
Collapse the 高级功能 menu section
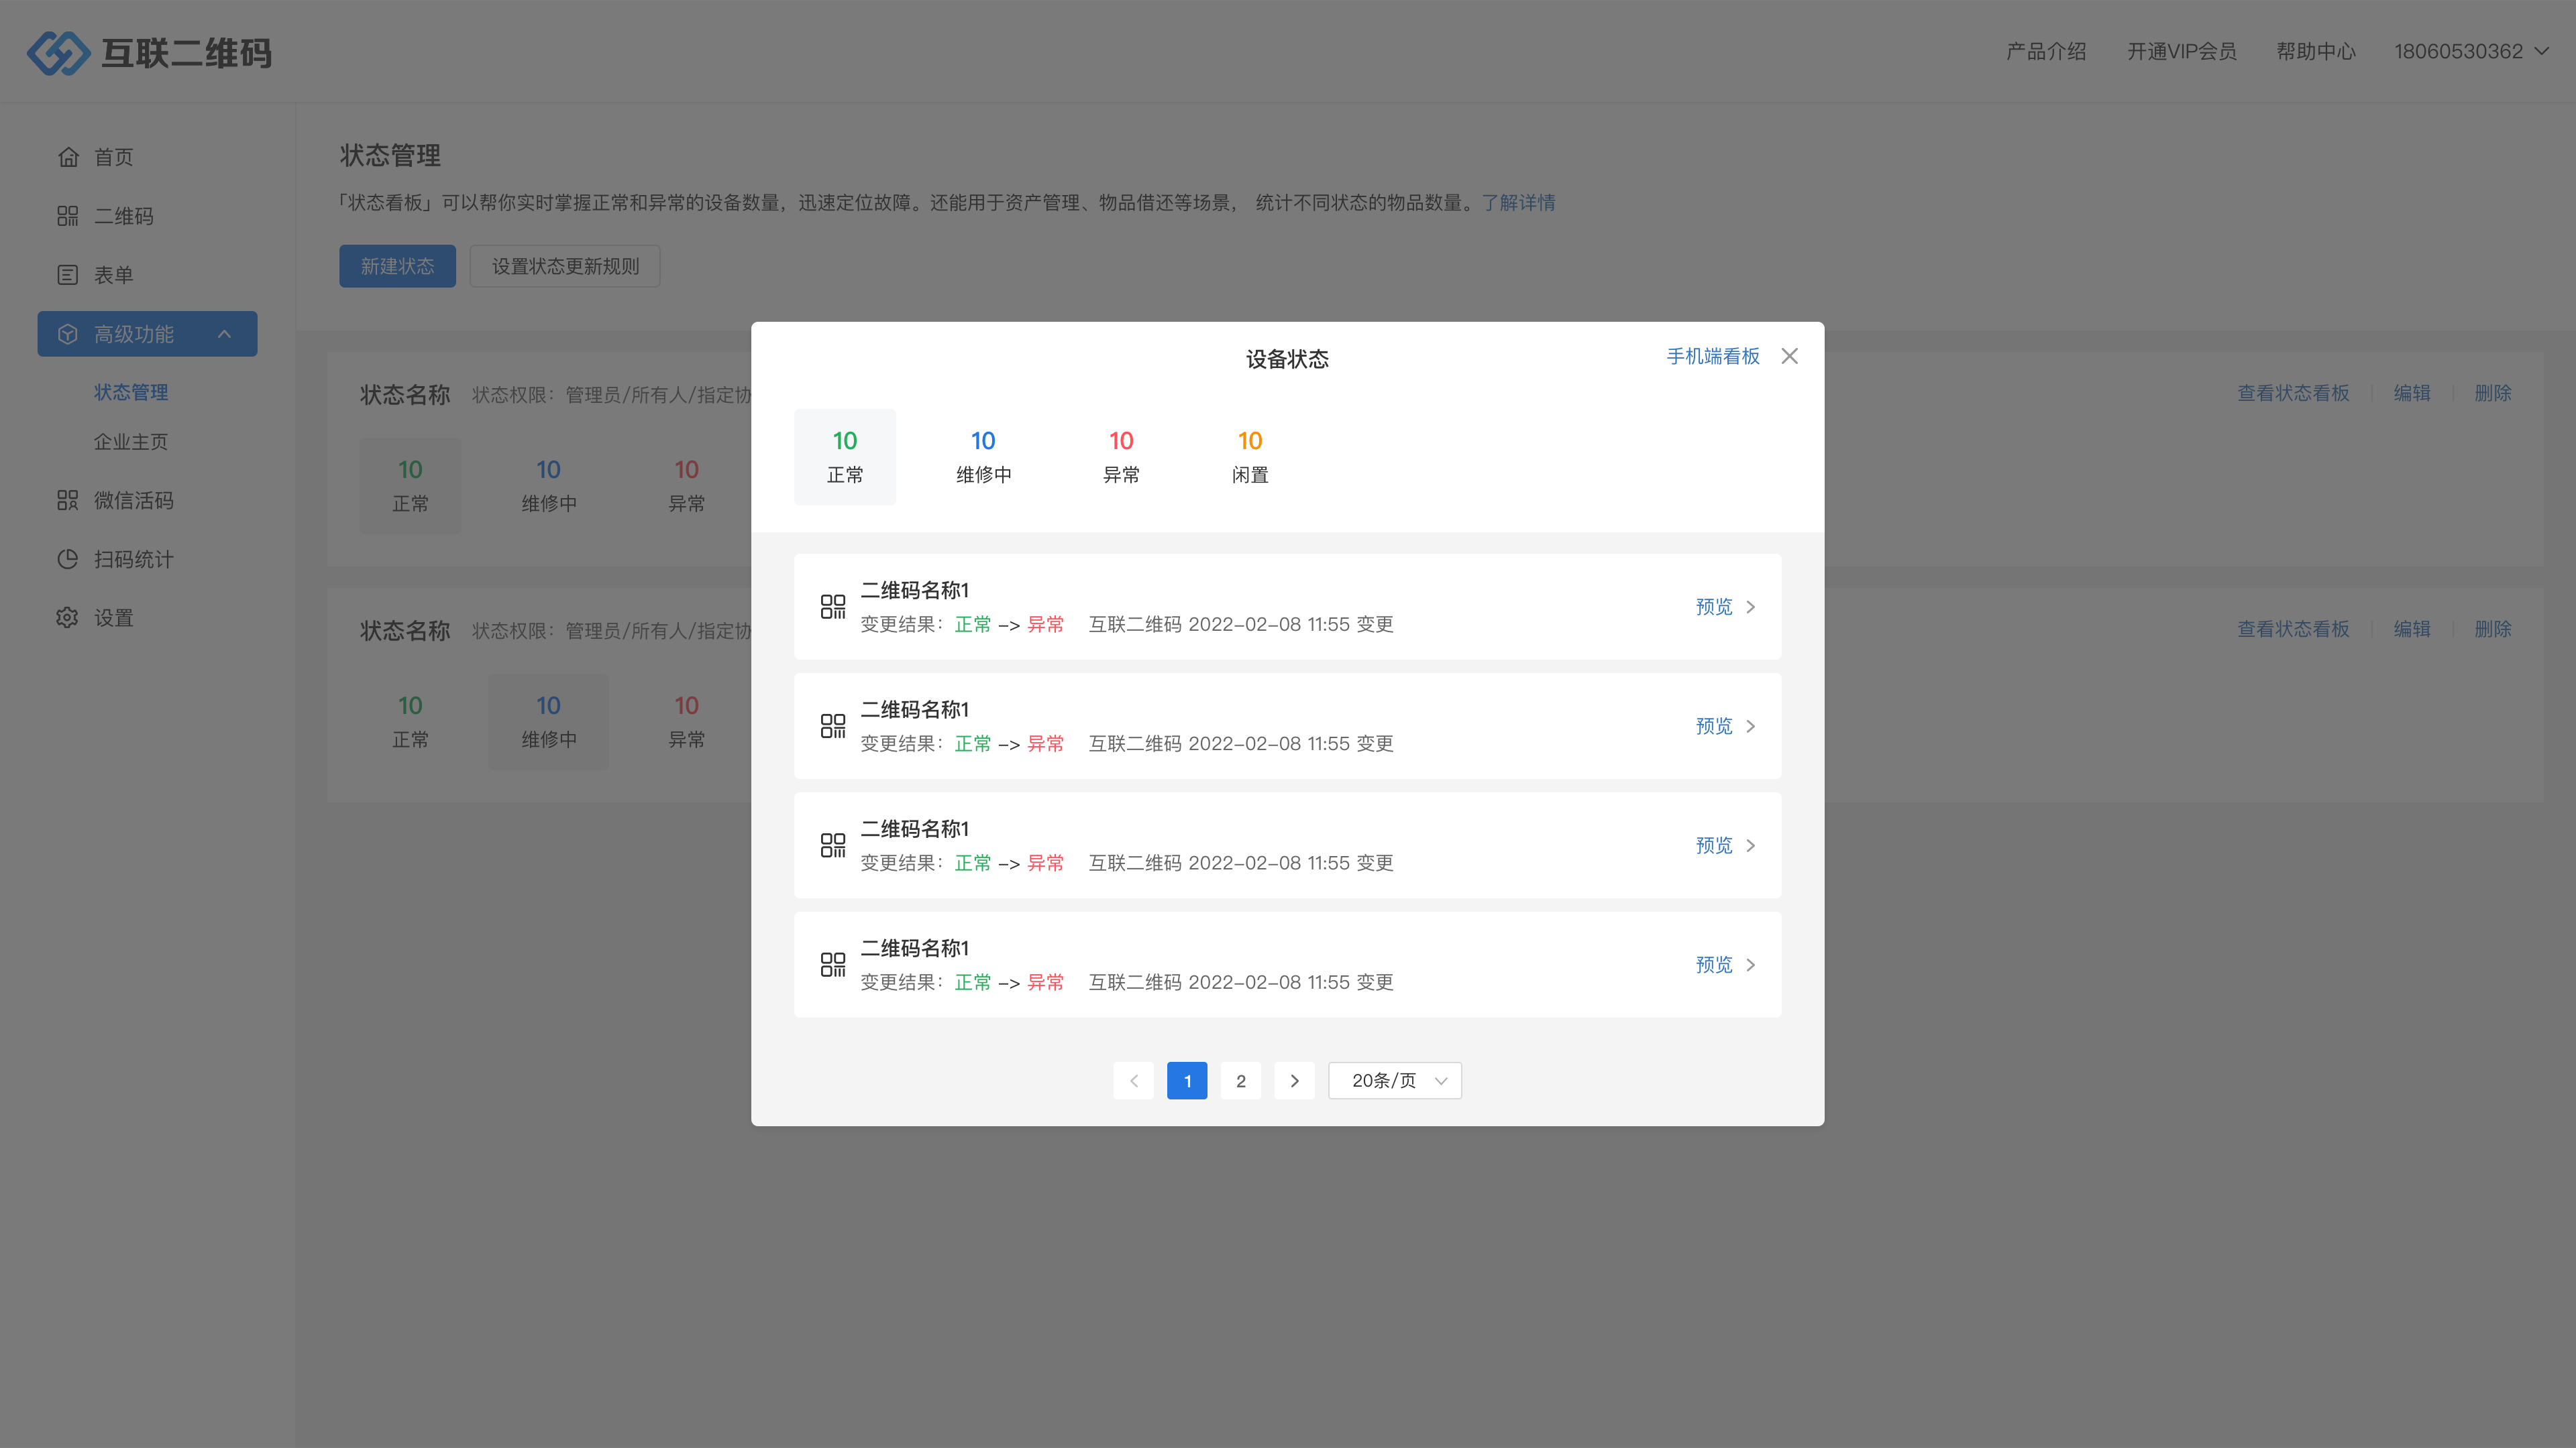point(224,334)
